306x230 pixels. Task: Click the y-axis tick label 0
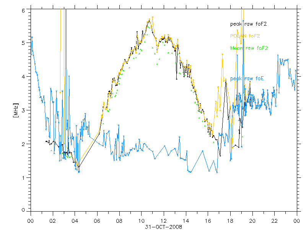click(23, 210)
